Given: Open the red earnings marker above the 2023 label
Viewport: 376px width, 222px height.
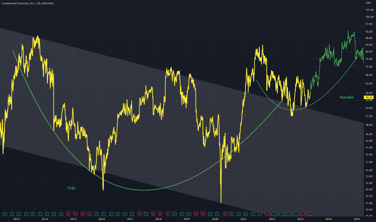Looking at the screenshot, I should pyautogui.click(x=303, y=214).
